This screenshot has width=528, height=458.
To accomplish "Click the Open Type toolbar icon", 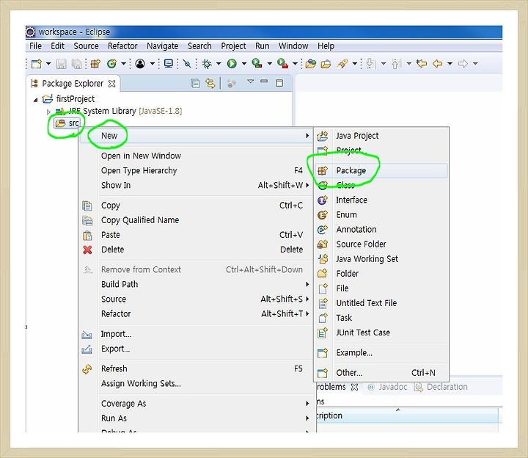I will point(310,64).
